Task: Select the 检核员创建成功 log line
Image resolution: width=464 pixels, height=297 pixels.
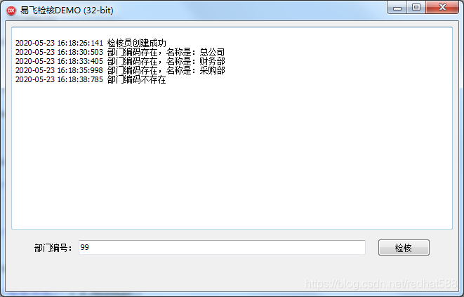Action: click(x=91, y=44)
